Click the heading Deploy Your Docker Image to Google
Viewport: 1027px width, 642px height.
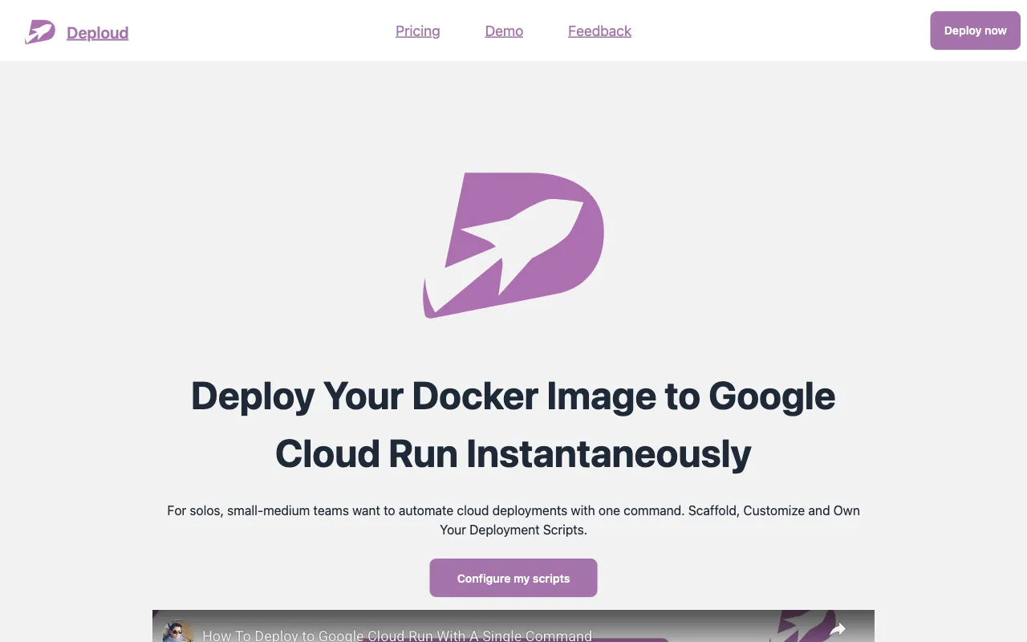(513, 396)
